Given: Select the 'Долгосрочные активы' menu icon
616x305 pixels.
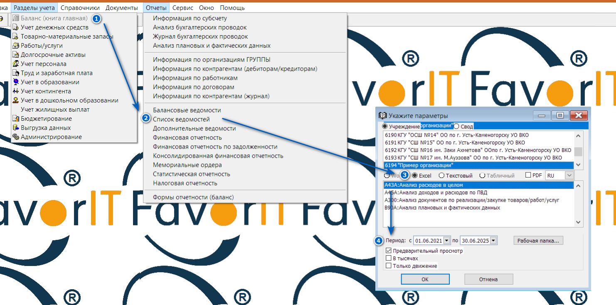Looking at the screenshot, I should 16,55.
